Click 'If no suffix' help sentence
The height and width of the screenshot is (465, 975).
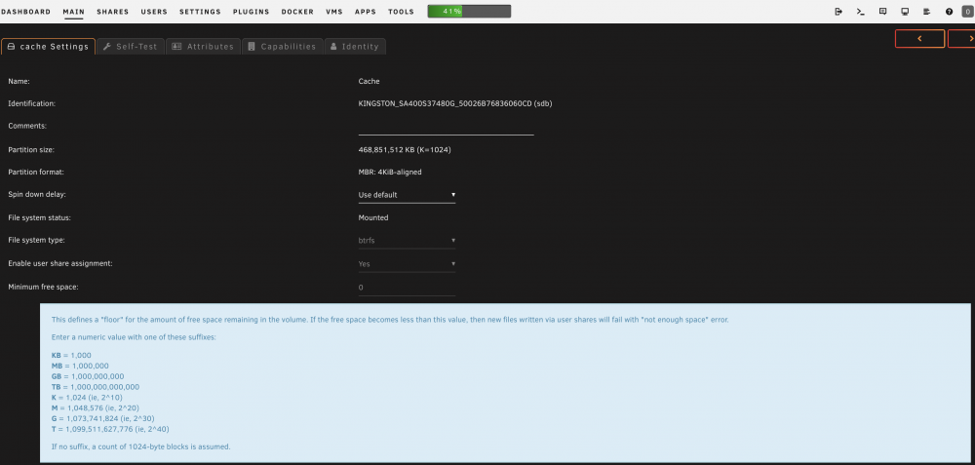[141, 446]
